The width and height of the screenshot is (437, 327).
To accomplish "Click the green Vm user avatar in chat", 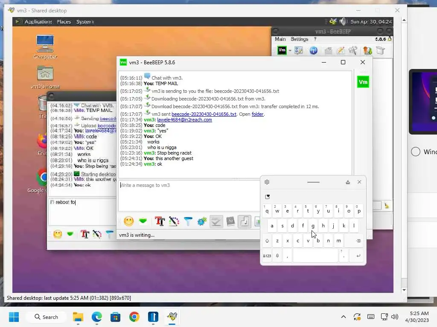I will point(363,82).
